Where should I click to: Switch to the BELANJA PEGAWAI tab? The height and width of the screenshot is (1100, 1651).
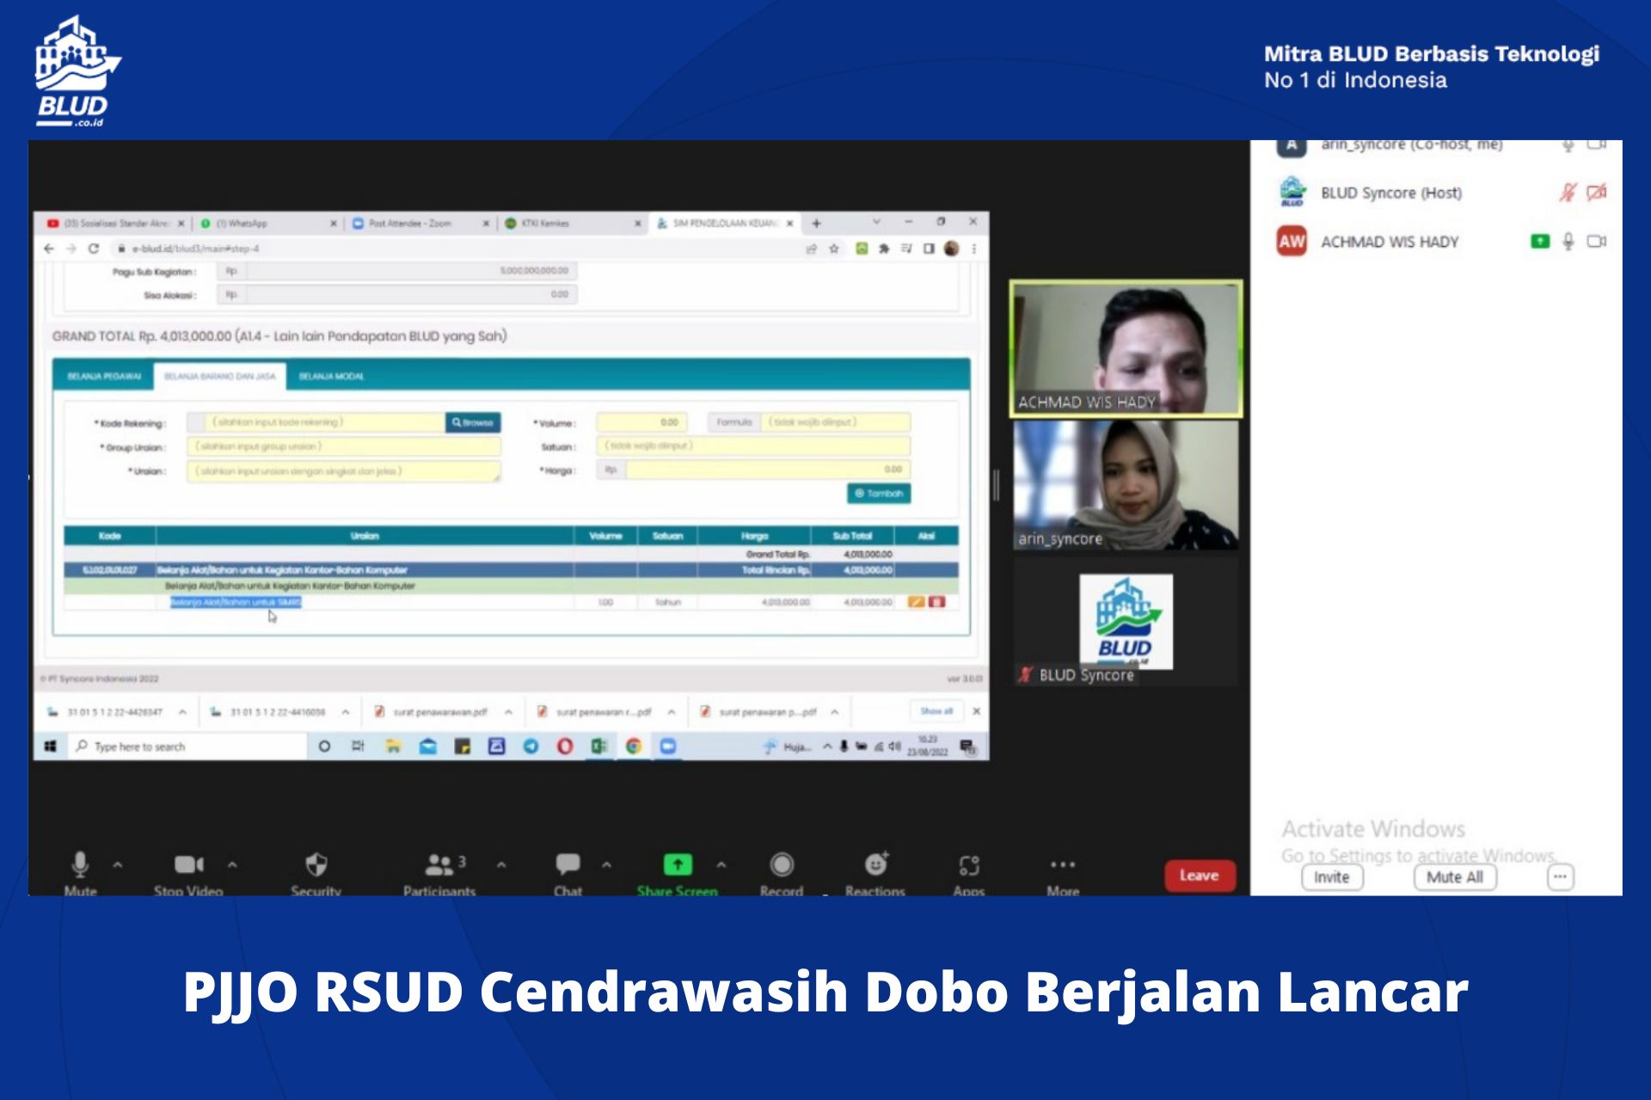(x=104, y=377)
